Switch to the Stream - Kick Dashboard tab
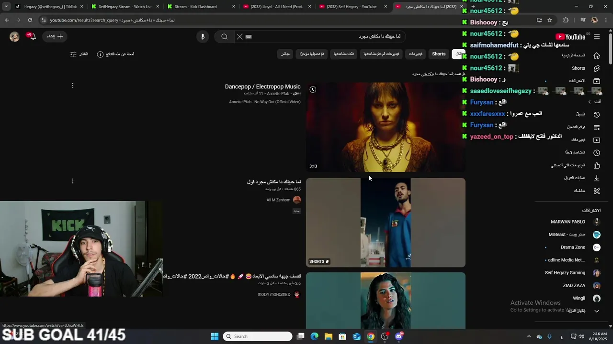The width and height of the screenshot is (613, 344). (x=201, y=7)
